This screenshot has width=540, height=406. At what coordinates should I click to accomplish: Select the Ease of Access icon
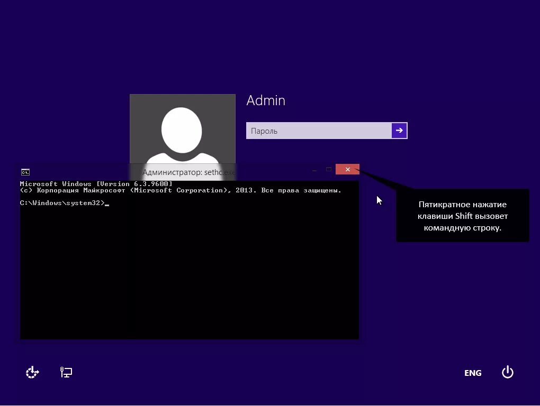coord(32,372)
